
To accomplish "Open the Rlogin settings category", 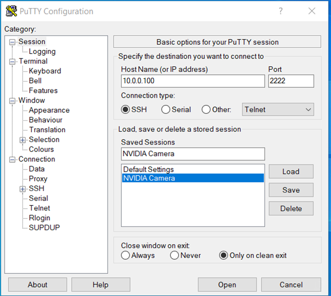I will point(40,218).
